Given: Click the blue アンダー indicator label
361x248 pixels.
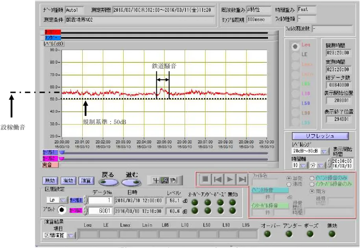Looking at the screenshot, I should pyautogui.click(x=53, y=37).
